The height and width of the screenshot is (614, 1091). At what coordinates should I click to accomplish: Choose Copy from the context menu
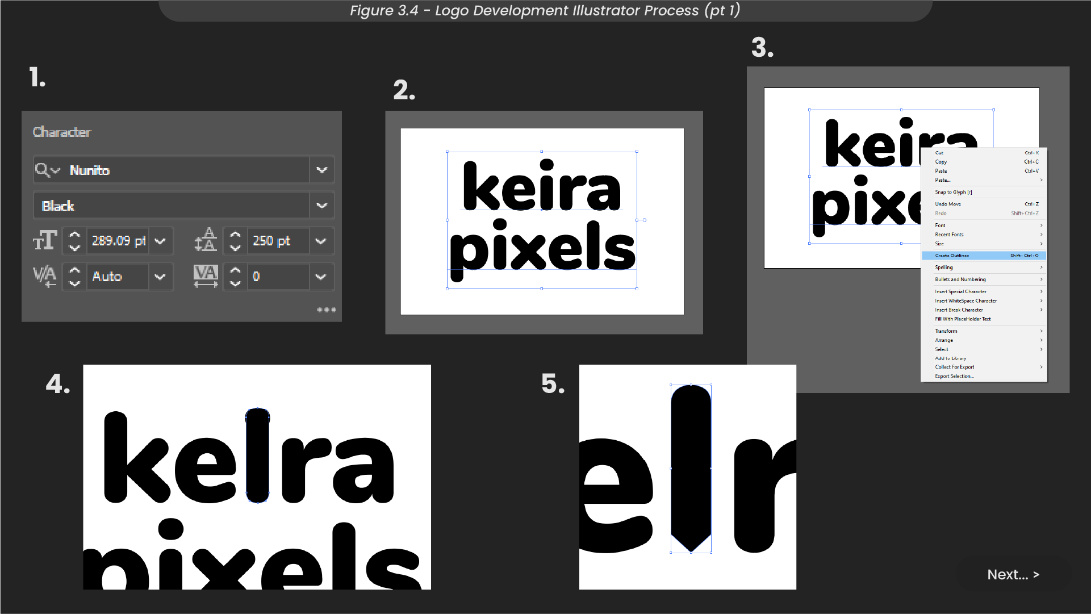tap(984, 162)
